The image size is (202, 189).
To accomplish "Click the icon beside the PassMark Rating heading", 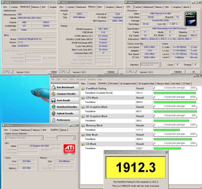I will pyautogui.click(x=83, y=89).
